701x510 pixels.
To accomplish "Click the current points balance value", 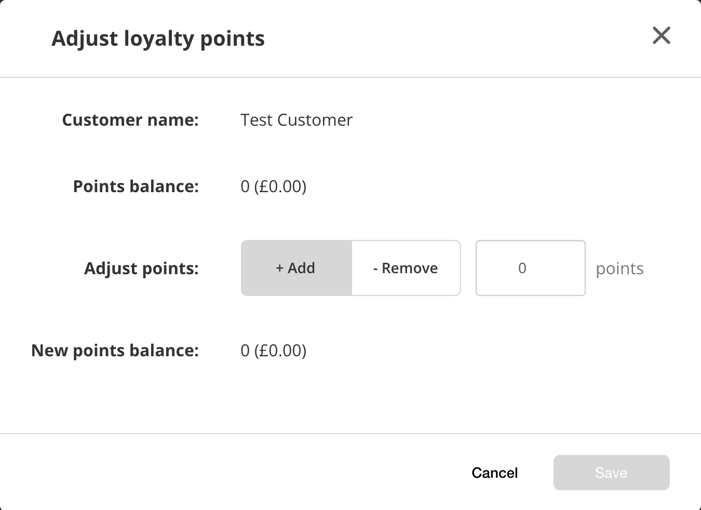I will tap(273, 186).
